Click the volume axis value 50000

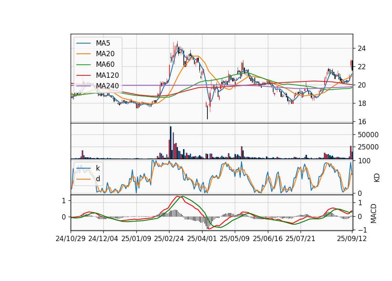(368, 135)
